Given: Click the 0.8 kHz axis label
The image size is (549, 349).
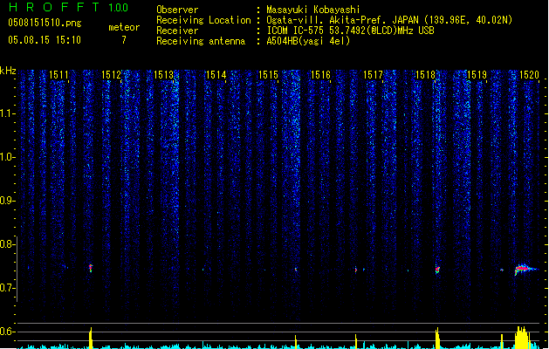Looking at the screenshot, I should click(x=8, y=244).
